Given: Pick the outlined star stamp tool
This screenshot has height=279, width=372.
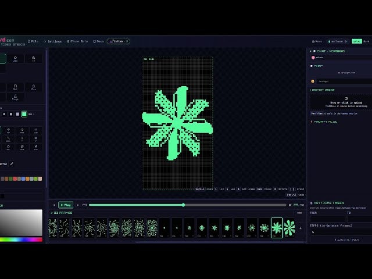Looking at the screenshot, I should tap(8, 147).
